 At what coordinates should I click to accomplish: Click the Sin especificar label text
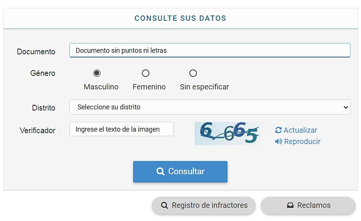pos(204,87)
